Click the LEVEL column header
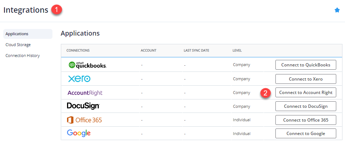Screen dimensions: 345x151 [237, 50]
